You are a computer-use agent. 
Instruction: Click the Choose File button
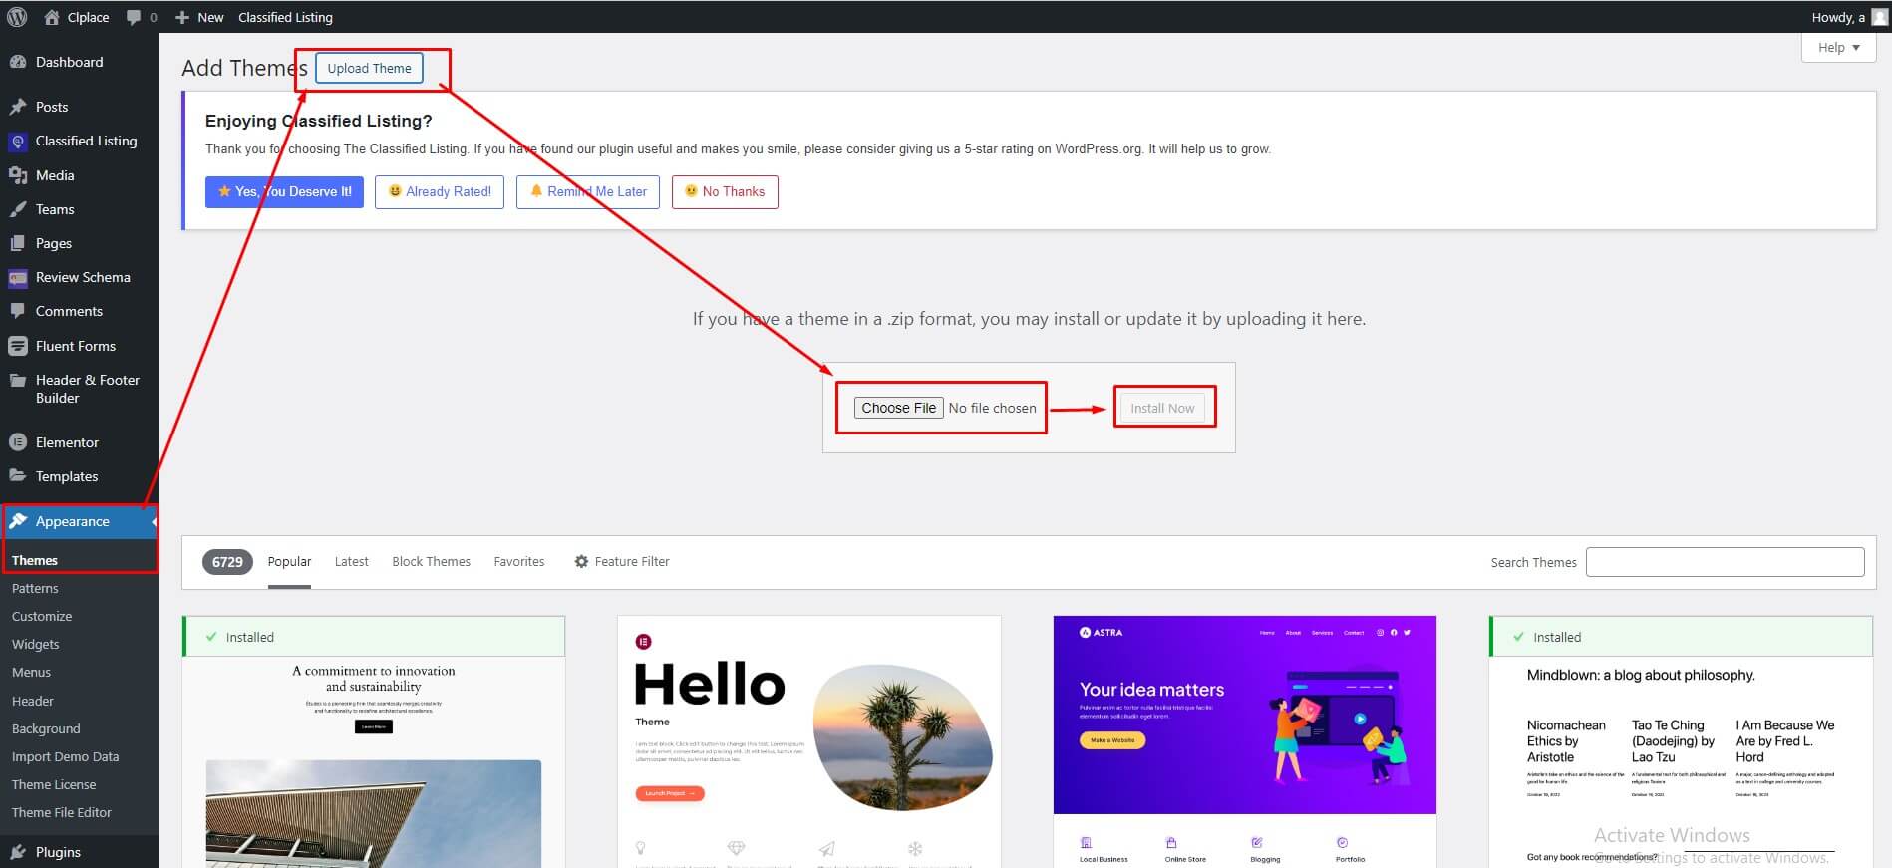898,408
